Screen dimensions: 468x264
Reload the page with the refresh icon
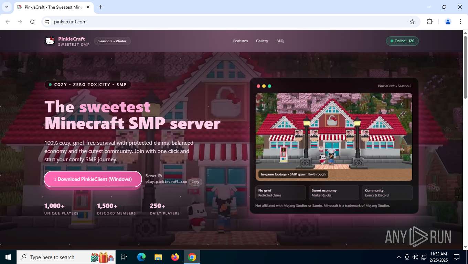pos(32,22)
